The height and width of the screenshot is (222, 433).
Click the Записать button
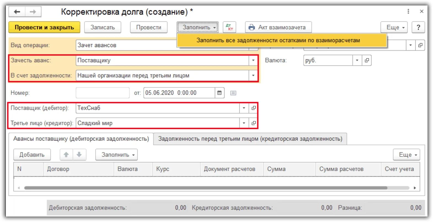[103, 27]
